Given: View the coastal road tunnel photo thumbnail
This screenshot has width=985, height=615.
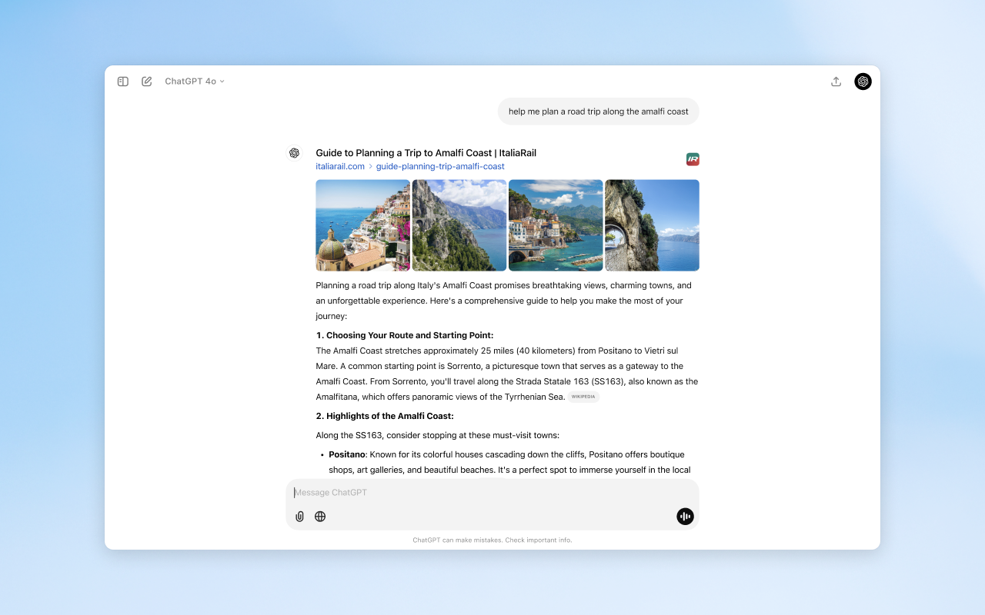Looking at the screenshot, I should point(652,224).
